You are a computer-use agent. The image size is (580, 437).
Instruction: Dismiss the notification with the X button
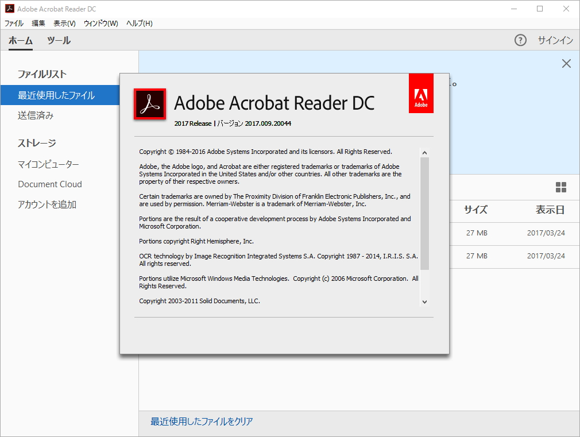coord(566,63)
